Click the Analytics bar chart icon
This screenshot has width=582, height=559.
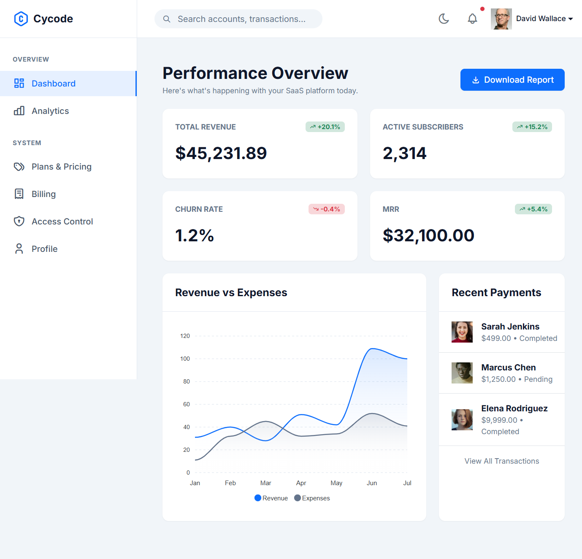[x=19, y=111]
